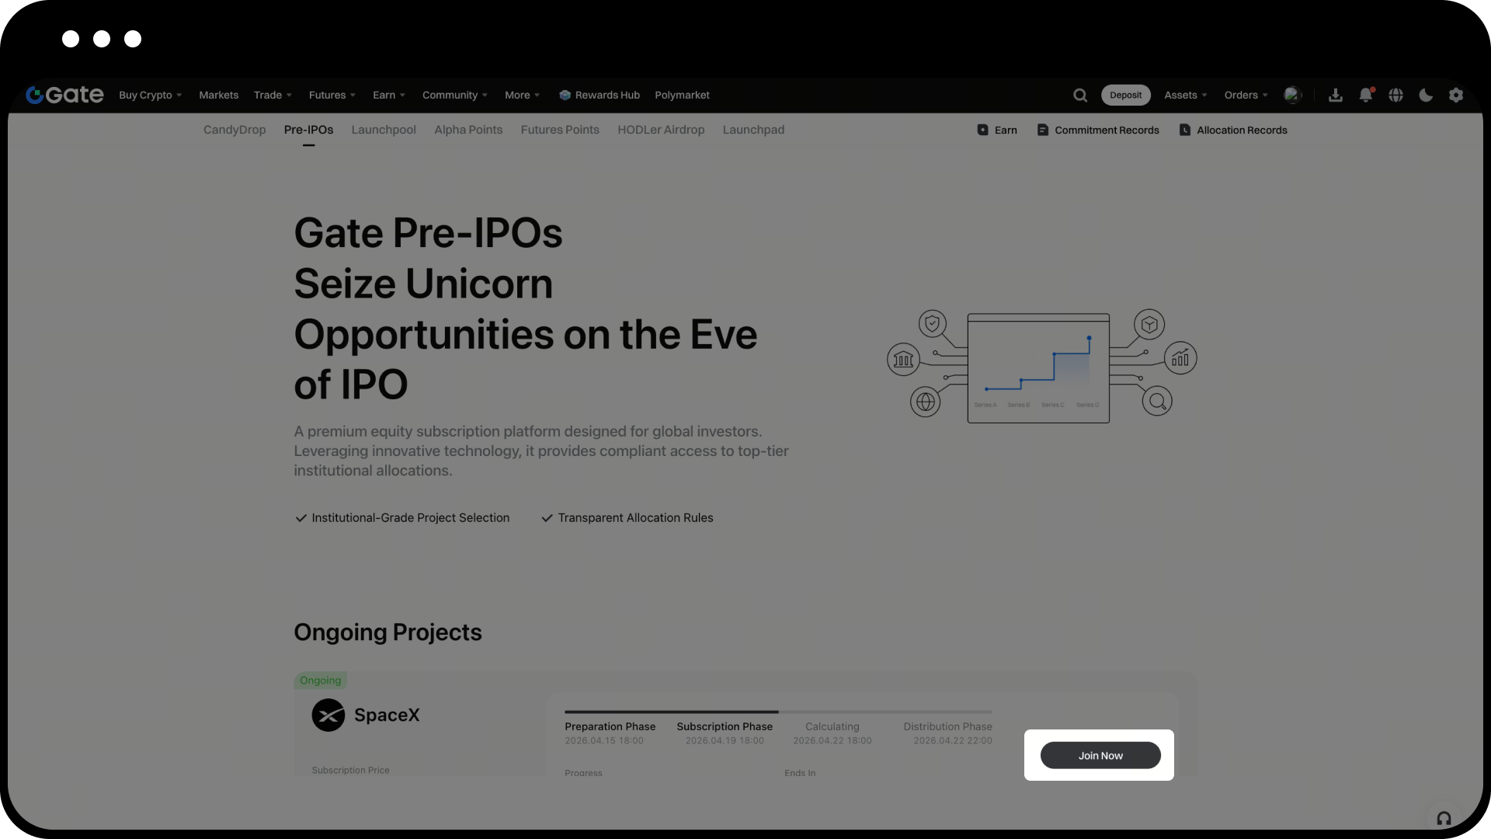This screenshot has width=1491, height=839.
Task: Open Markets menu item
Action: [218, 95]
